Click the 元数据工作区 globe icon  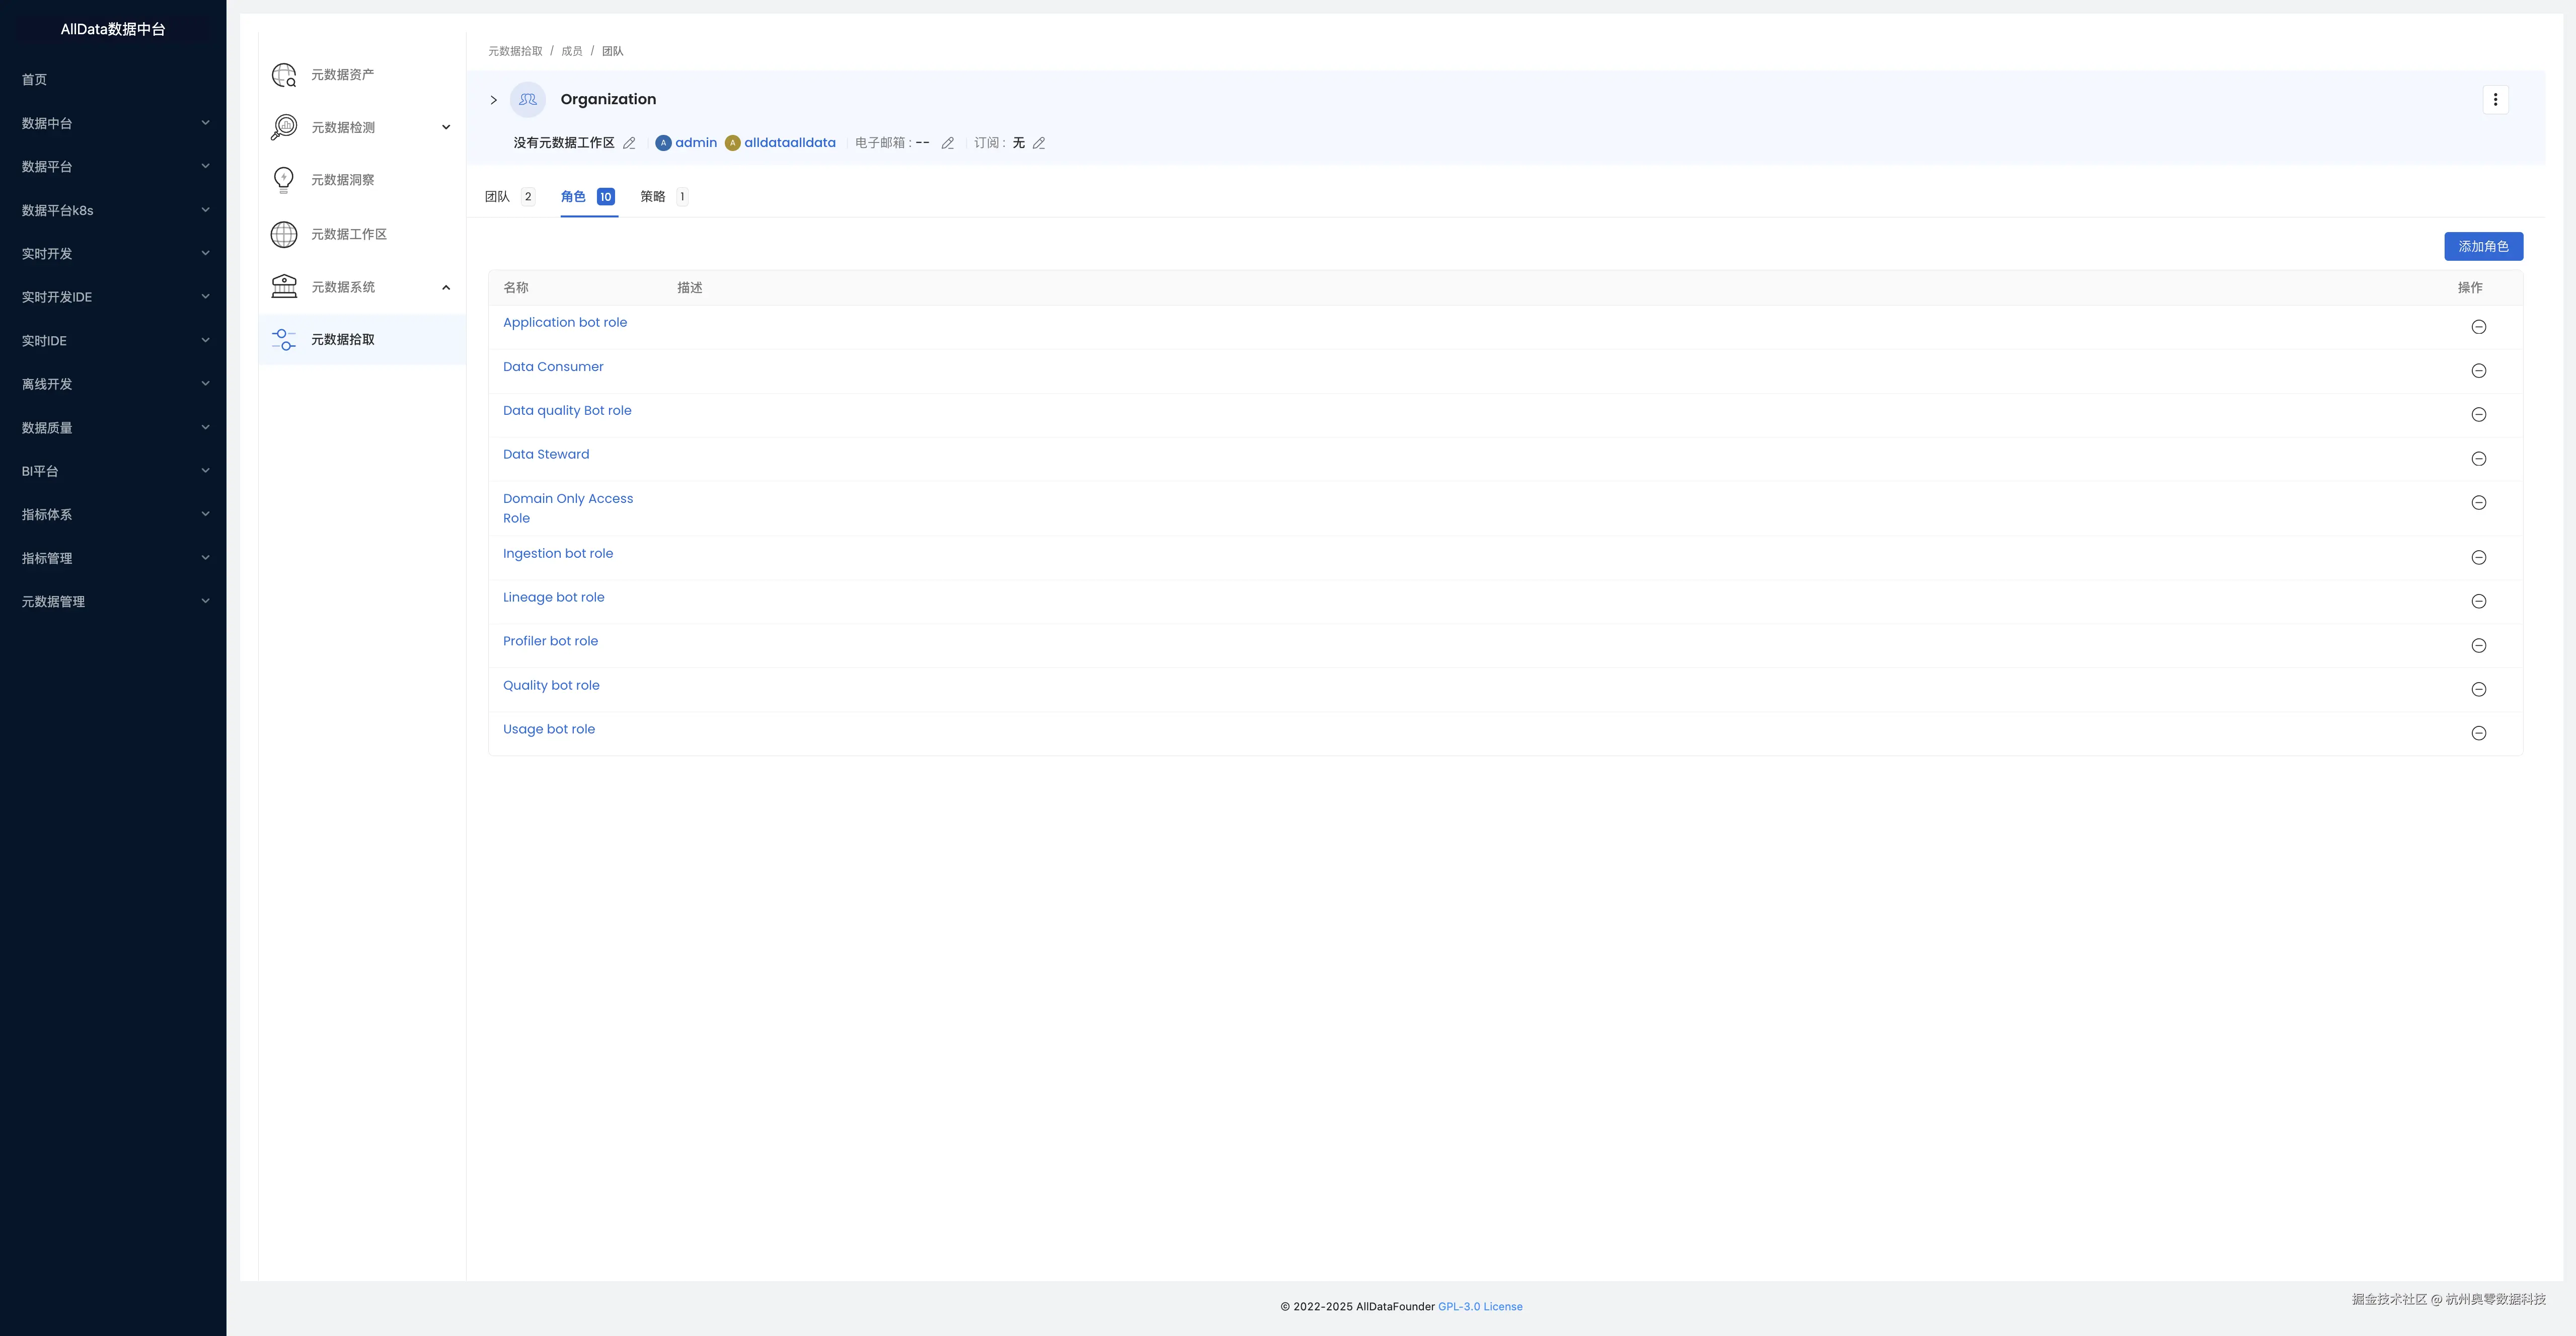[284, 234]
